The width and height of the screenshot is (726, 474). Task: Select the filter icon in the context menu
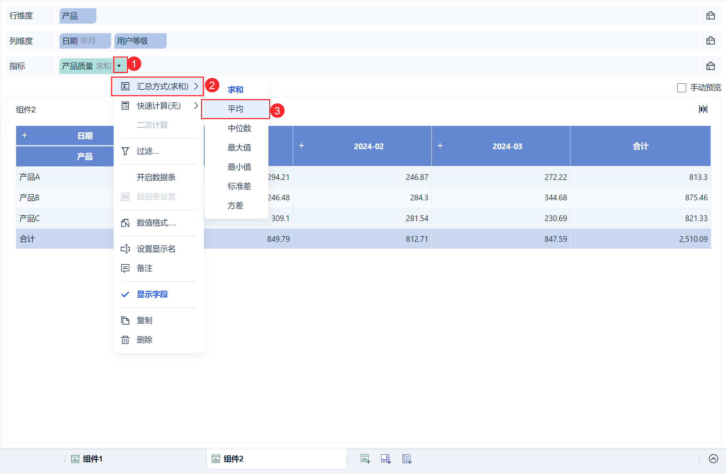[x=125, y=151]
